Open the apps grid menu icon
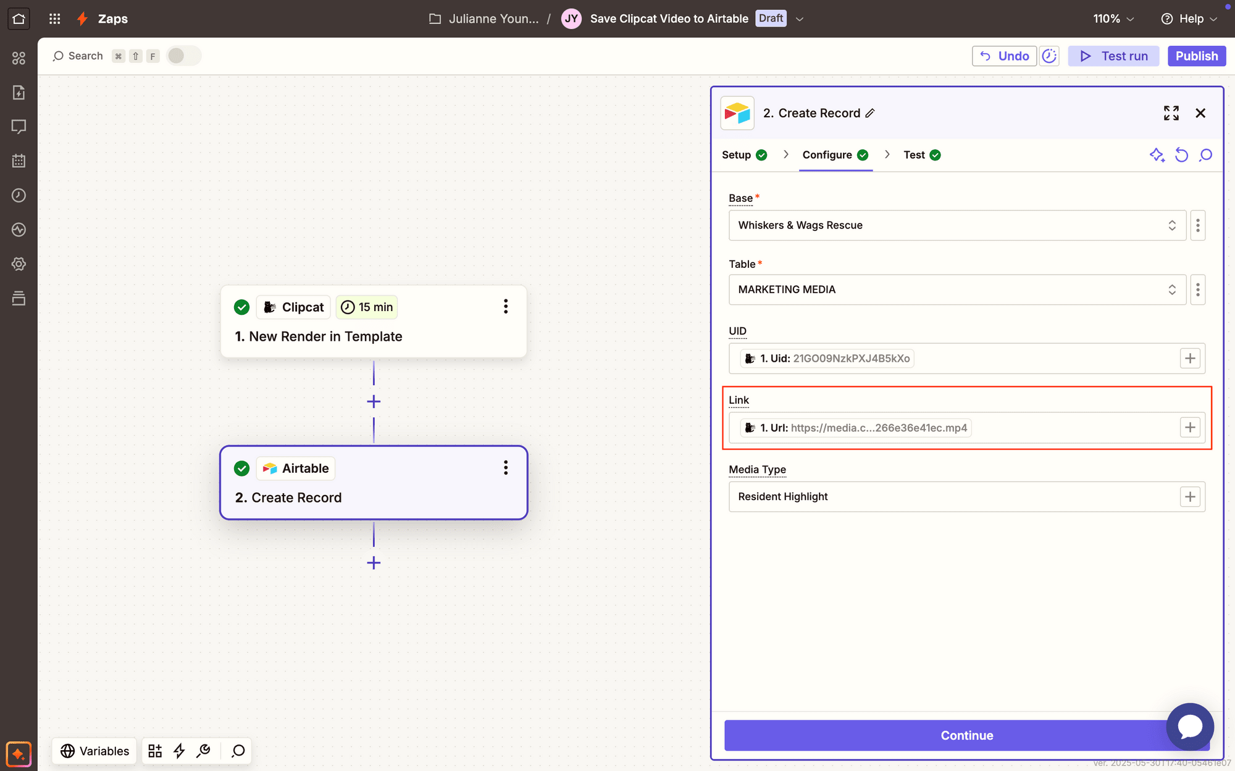The image size is (1235, 771). [x=54, y=19]
